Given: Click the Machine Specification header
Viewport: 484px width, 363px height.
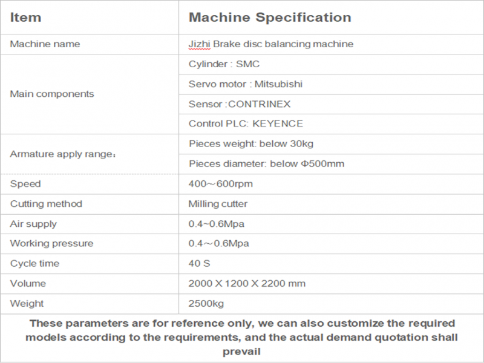Looking at the screenshot, I should point(270,17).
